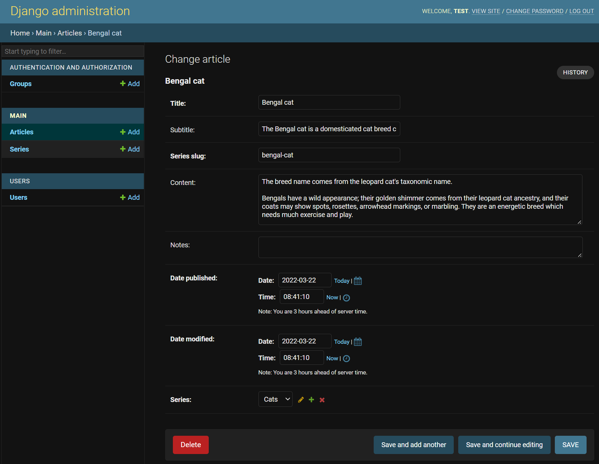Go to Main in breadcrumbs
599x464 pixels.
[43, 33]
